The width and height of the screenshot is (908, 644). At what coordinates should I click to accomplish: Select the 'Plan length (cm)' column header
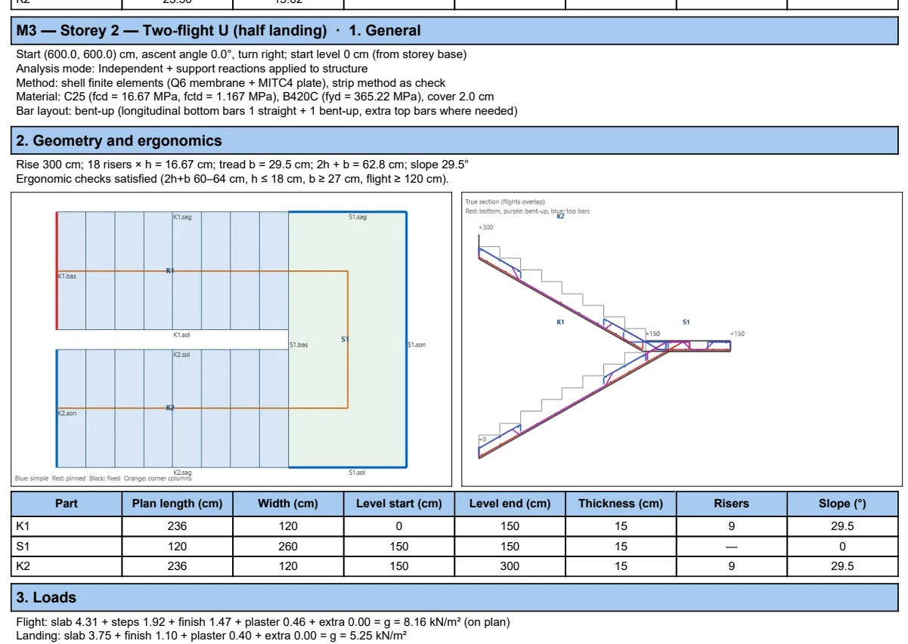tap(177, 504)
